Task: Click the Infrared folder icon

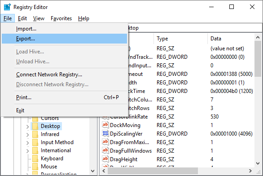Action: tap(35, 134)
